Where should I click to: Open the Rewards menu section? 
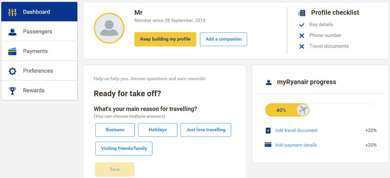[x=39, y=90]
